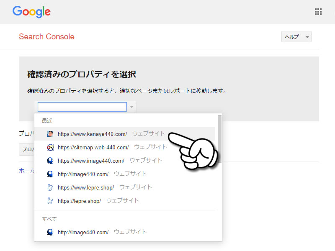
Task: Click ウェブサイト label beside https://www.lepre.shop/
Action: pos(136,187)
